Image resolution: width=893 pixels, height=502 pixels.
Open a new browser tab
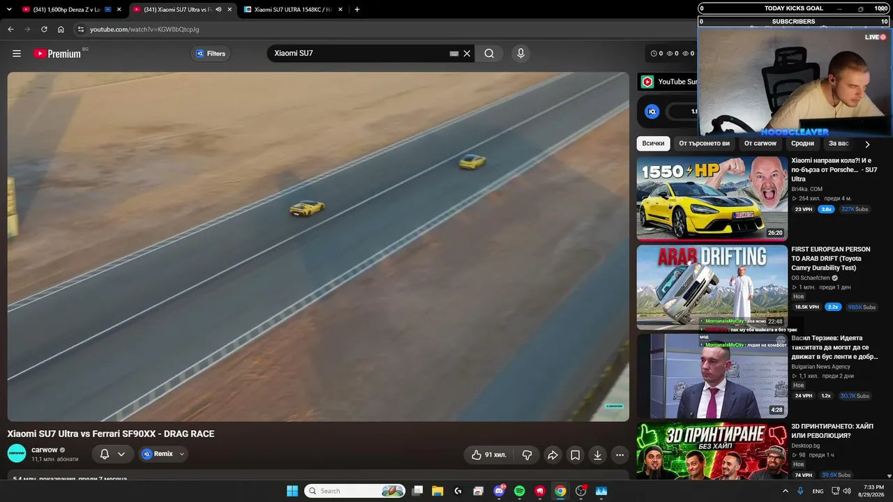[357, 10]
